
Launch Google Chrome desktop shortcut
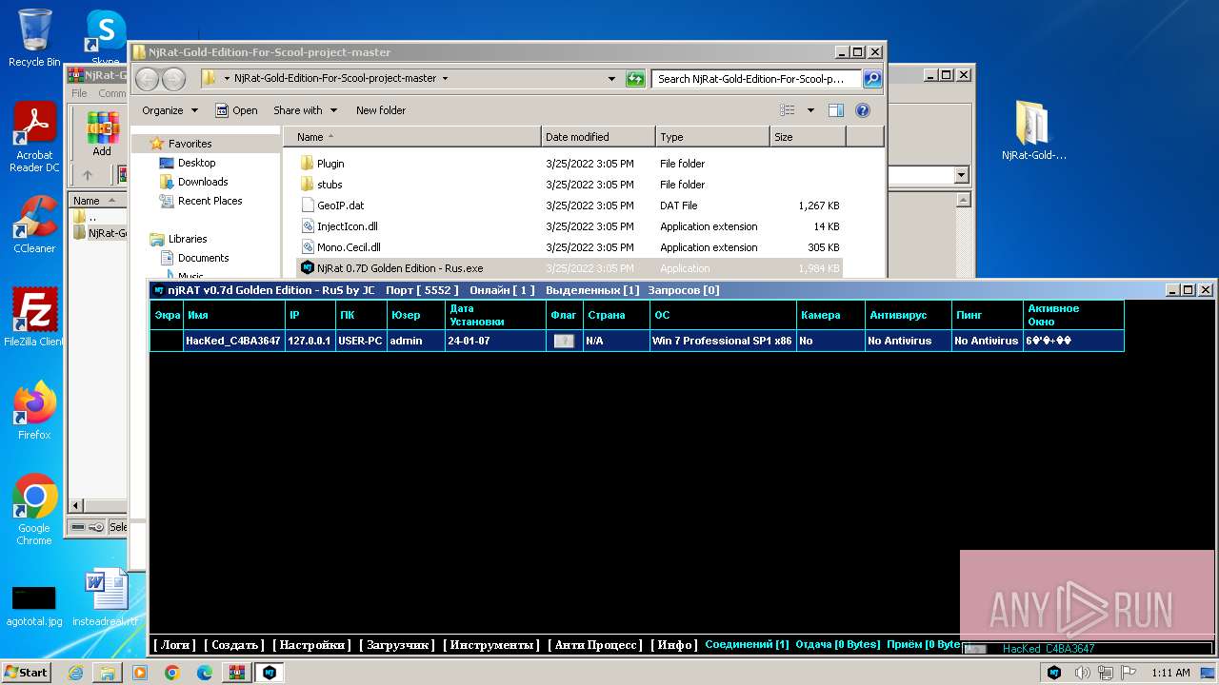click(x=34, y=510)
